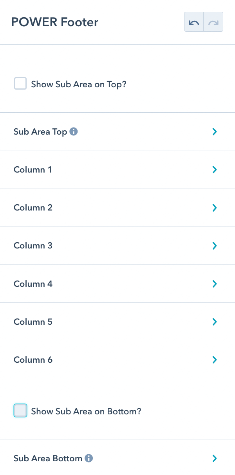Enable Show Sub Area on Top checkbox
This screenshot has height=475, width=235.
point(20,84)
